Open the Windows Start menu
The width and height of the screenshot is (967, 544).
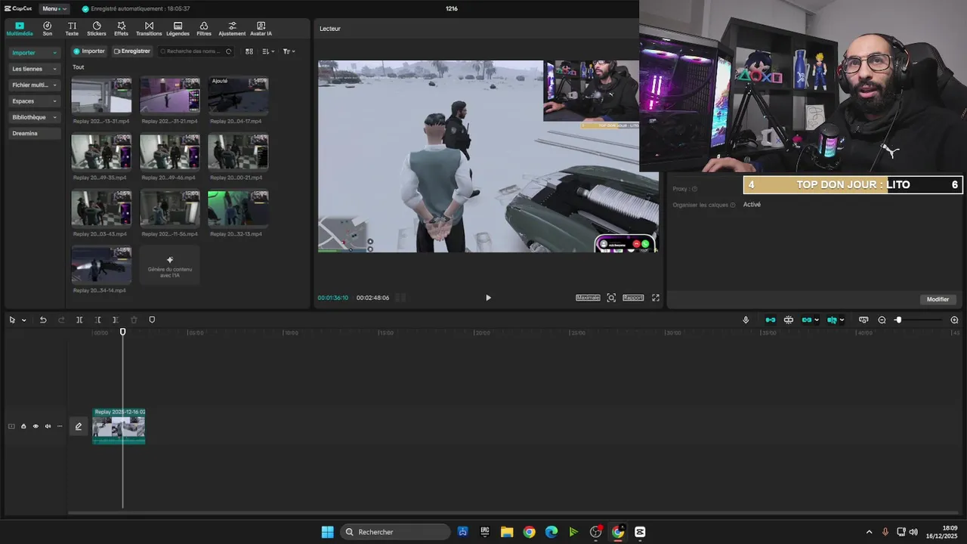pyautogui.click(x=327, y=532)
